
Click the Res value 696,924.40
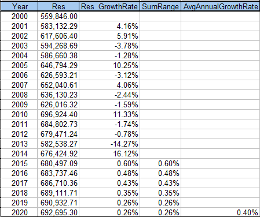58,114
